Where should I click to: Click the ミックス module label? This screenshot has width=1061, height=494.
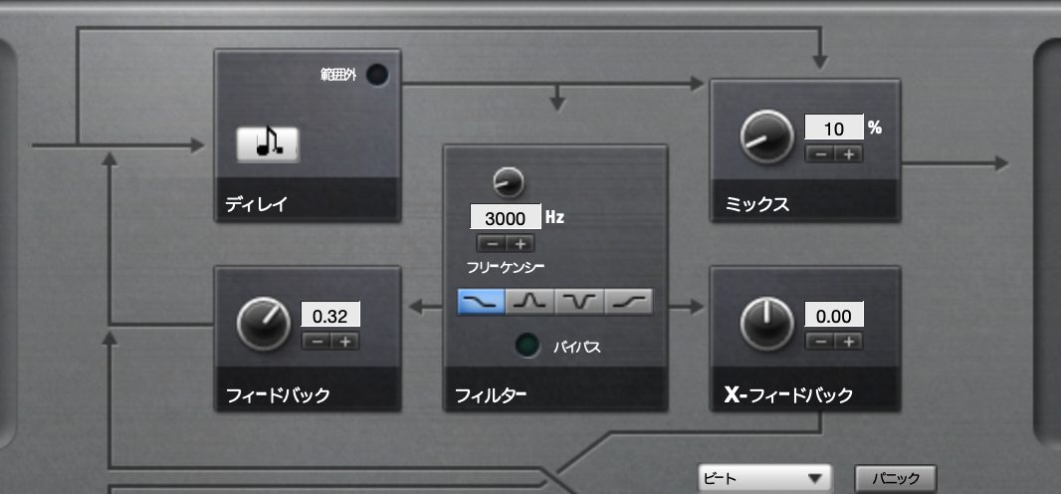(x=757, y=204)
